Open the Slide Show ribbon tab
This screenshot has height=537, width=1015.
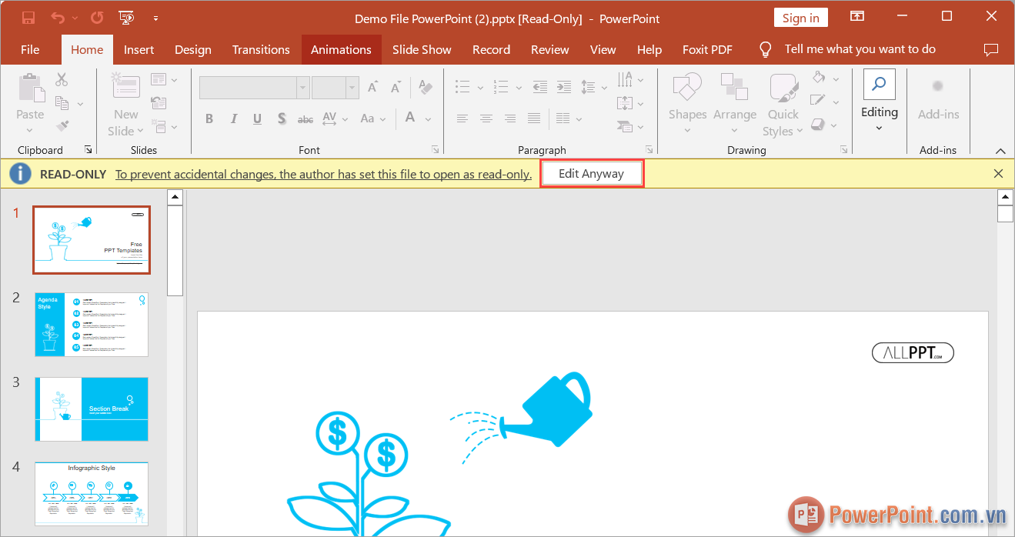[422, 49]
